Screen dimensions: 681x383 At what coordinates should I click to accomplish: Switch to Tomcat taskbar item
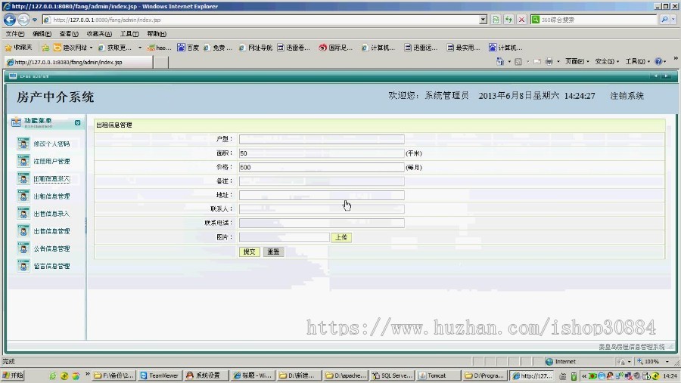click(438, 375)
